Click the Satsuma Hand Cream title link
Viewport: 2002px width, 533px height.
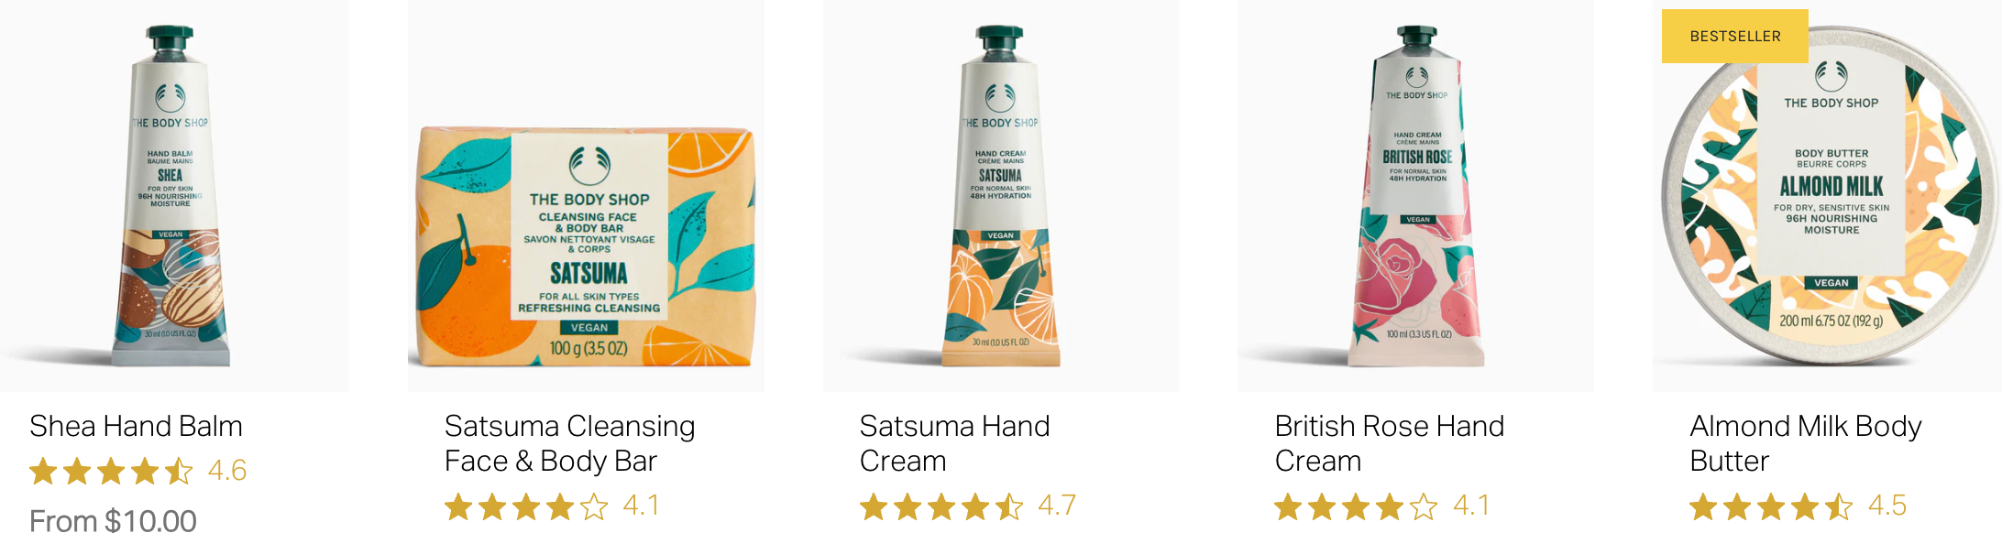954,443
